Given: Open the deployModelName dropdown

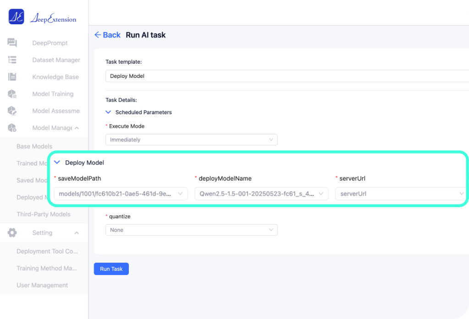Looking at the screenshot, I should point(261,194).
